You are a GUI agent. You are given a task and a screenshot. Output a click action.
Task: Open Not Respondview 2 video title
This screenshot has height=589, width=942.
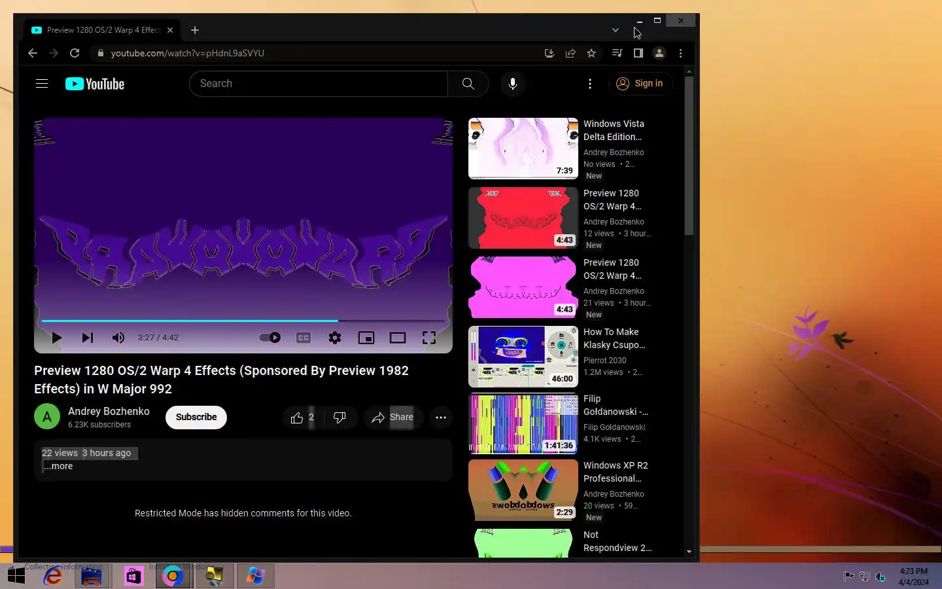pyautogui.click(x=618, y=541)
